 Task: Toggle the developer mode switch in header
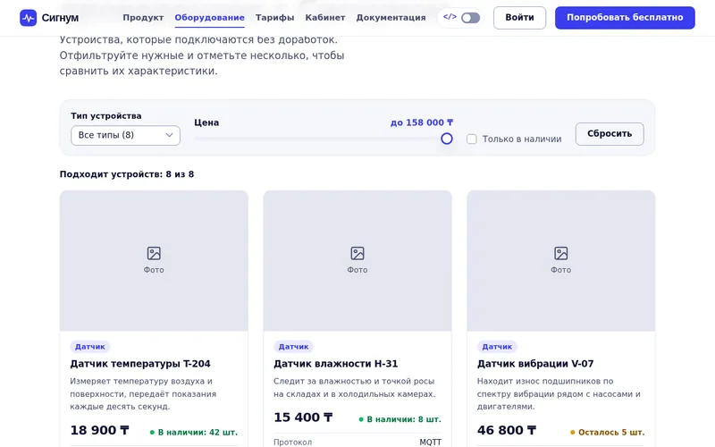[470, 18]
